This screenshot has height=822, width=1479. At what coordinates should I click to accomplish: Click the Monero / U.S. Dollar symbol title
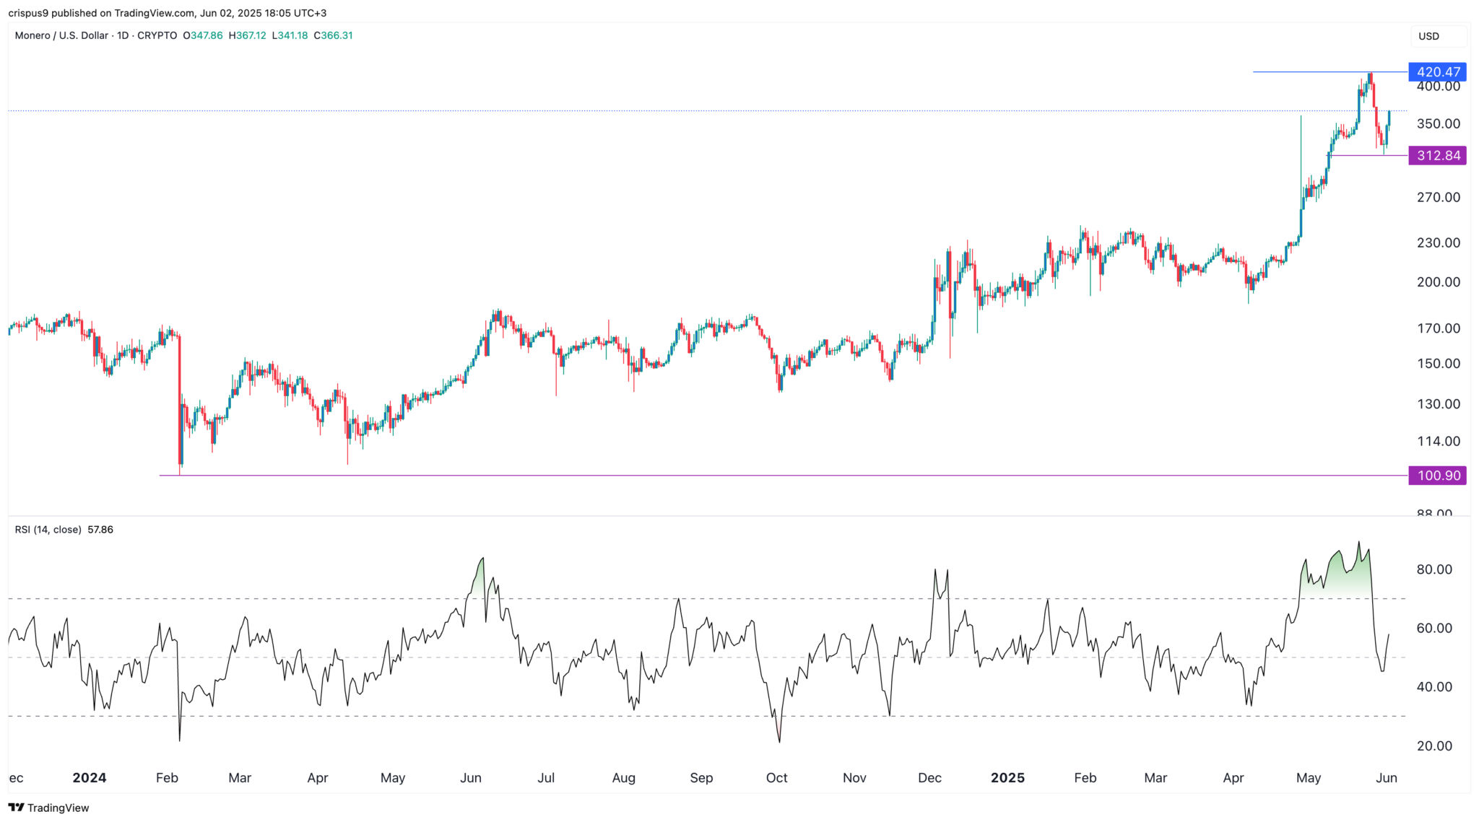[61, 35]
